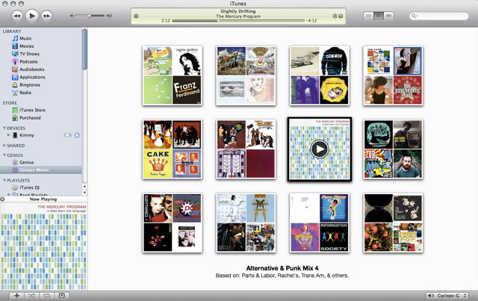Click the volume slider in the toolbar
Viewport: 478px width, 301px height.
pos(90,16)
